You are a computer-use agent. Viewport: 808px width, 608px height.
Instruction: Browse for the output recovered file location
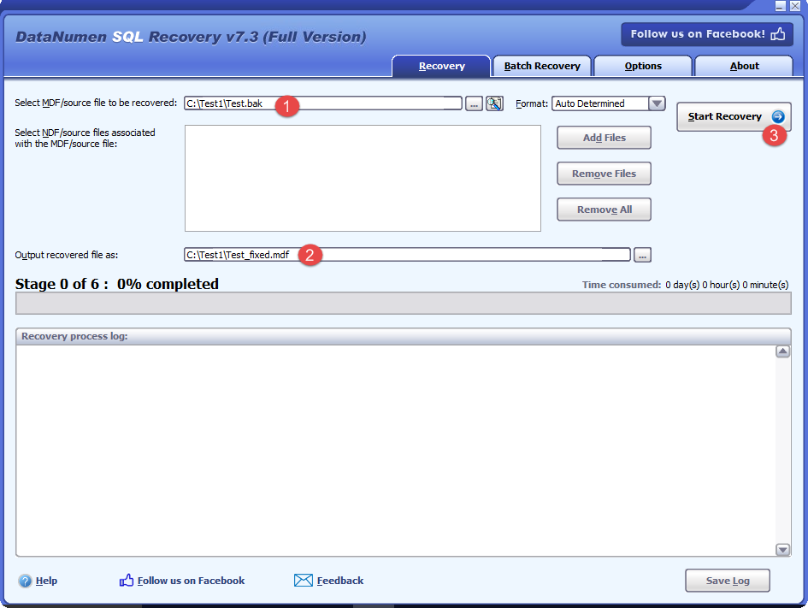(x=643, y=255)
